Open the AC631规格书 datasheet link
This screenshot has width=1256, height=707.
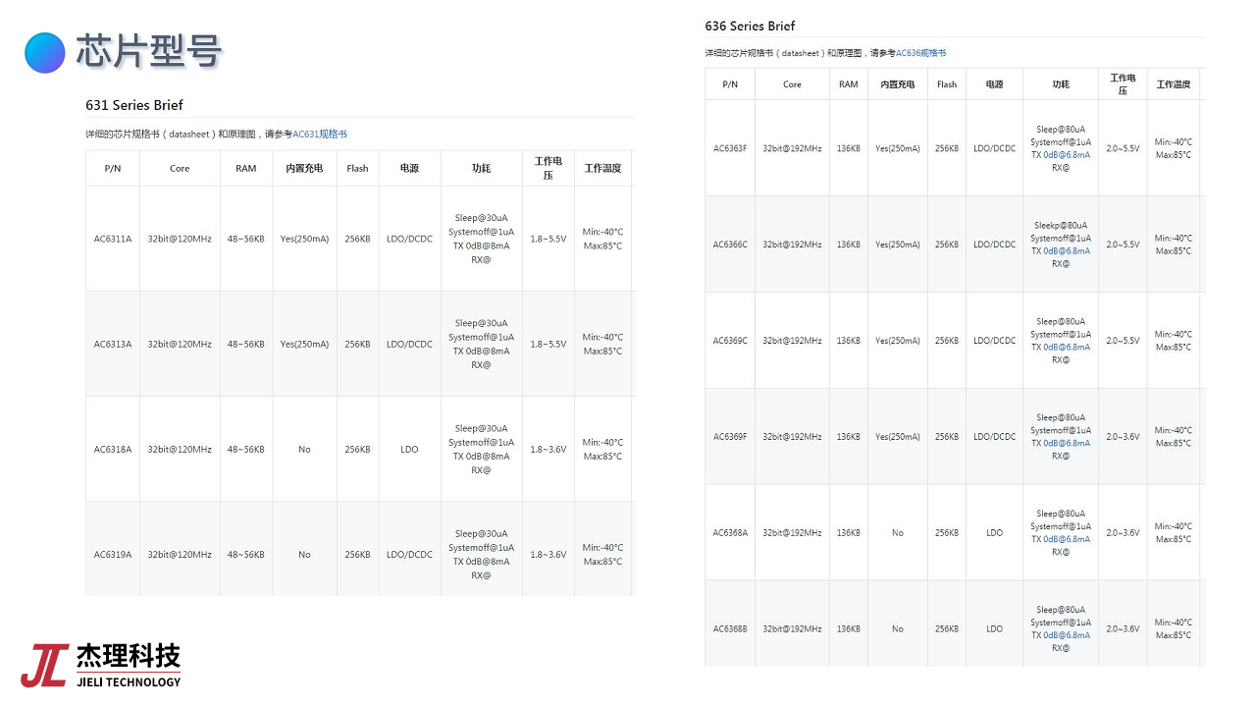click(x=319, y=135)
